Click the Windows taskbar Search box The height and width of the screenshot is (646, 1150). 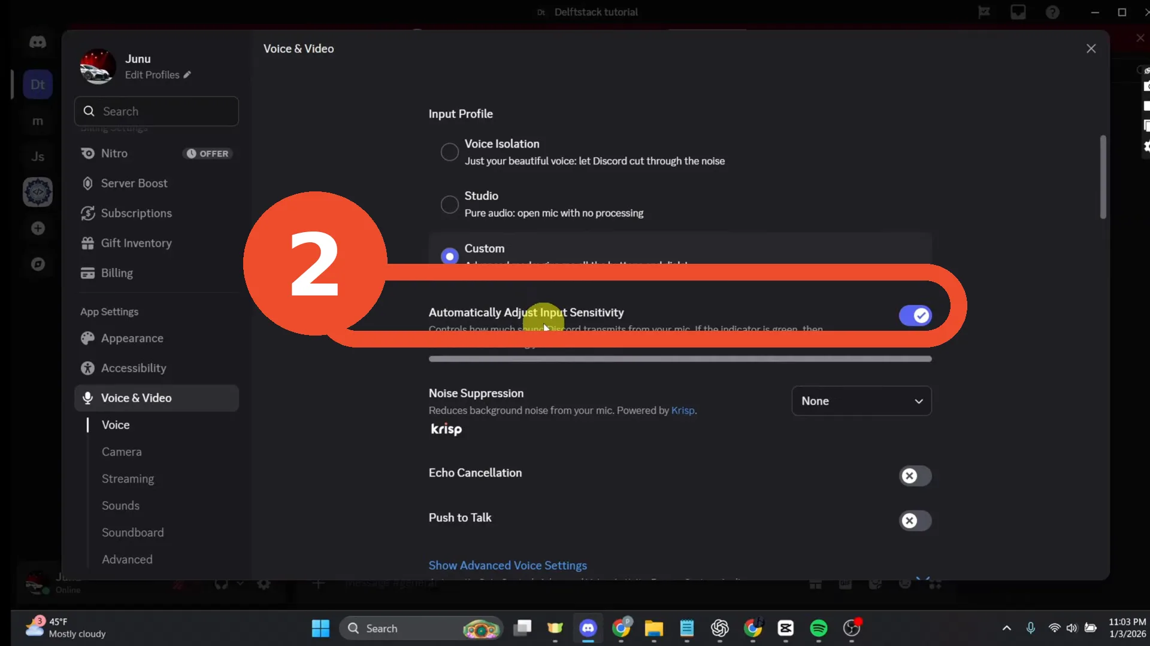421,628
